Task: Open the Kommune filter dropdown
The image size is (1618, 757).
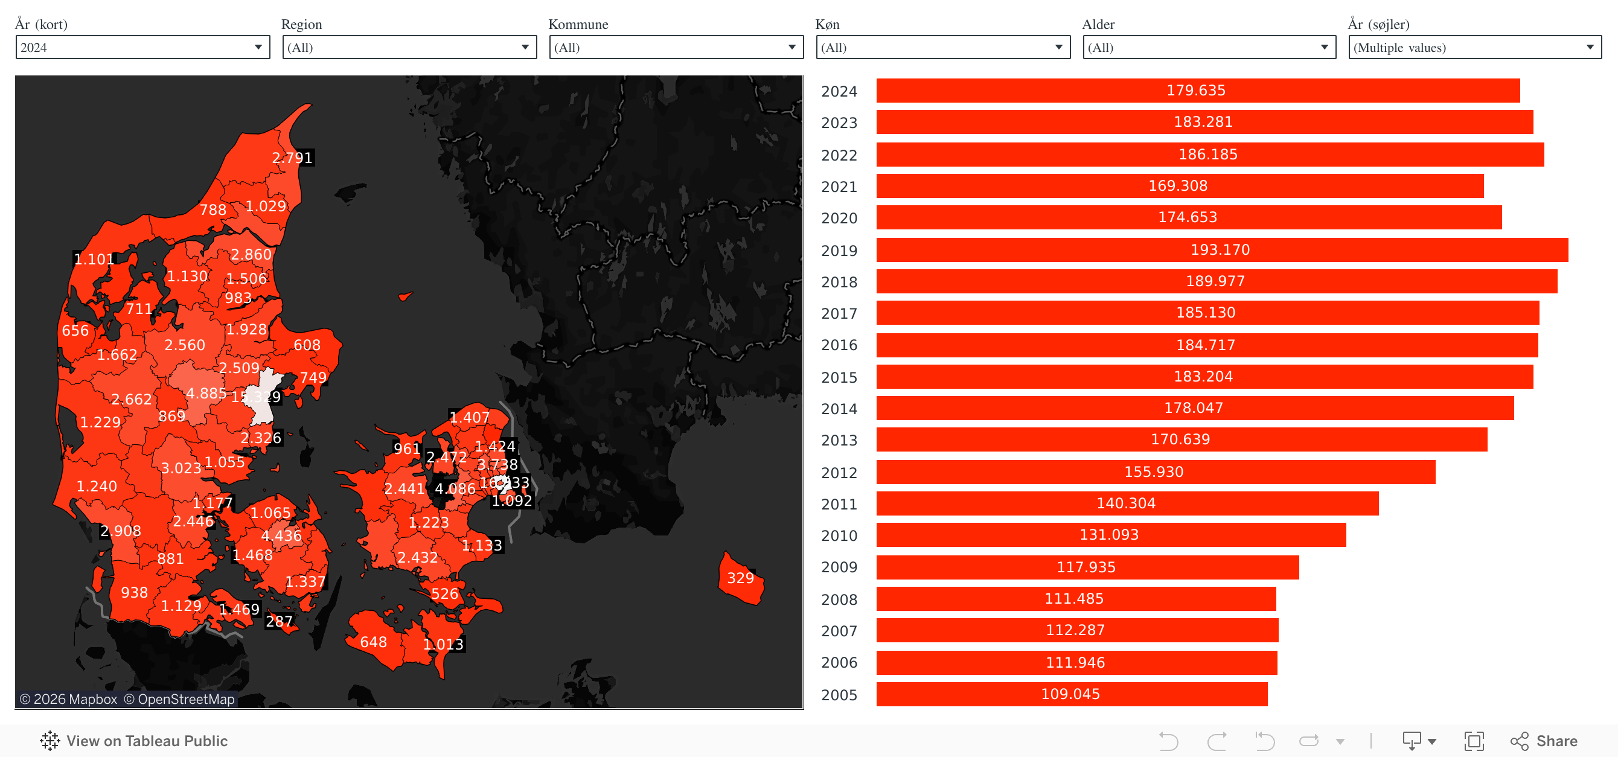Action: (676, 48)
